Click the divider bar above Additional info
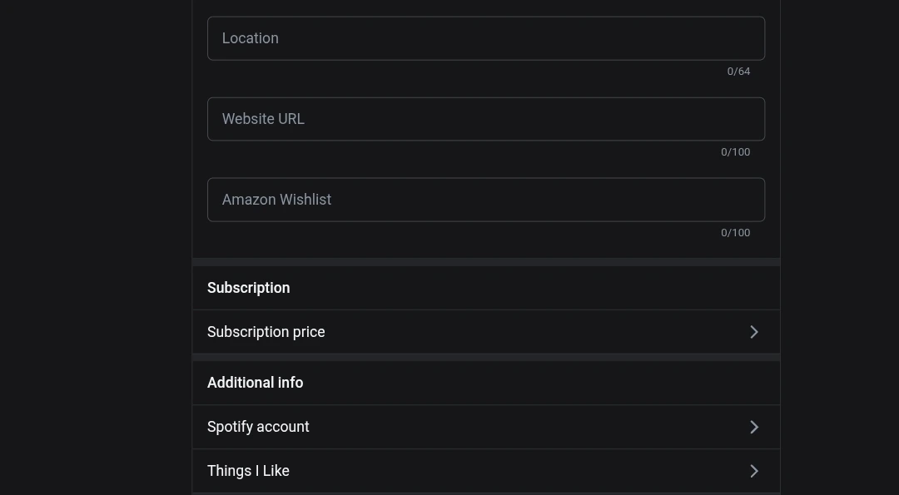 point(485,357)
